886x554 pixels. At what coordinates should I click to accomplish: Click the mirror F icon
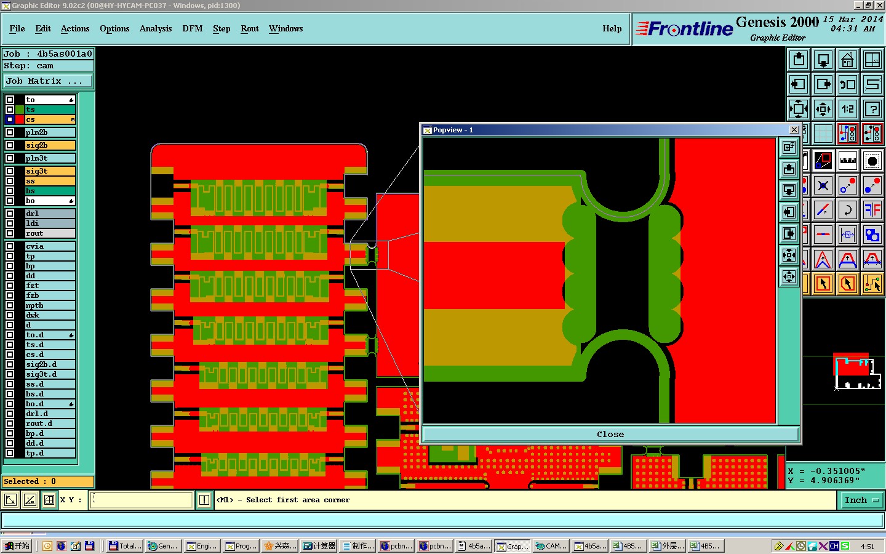tap(872, 210)
